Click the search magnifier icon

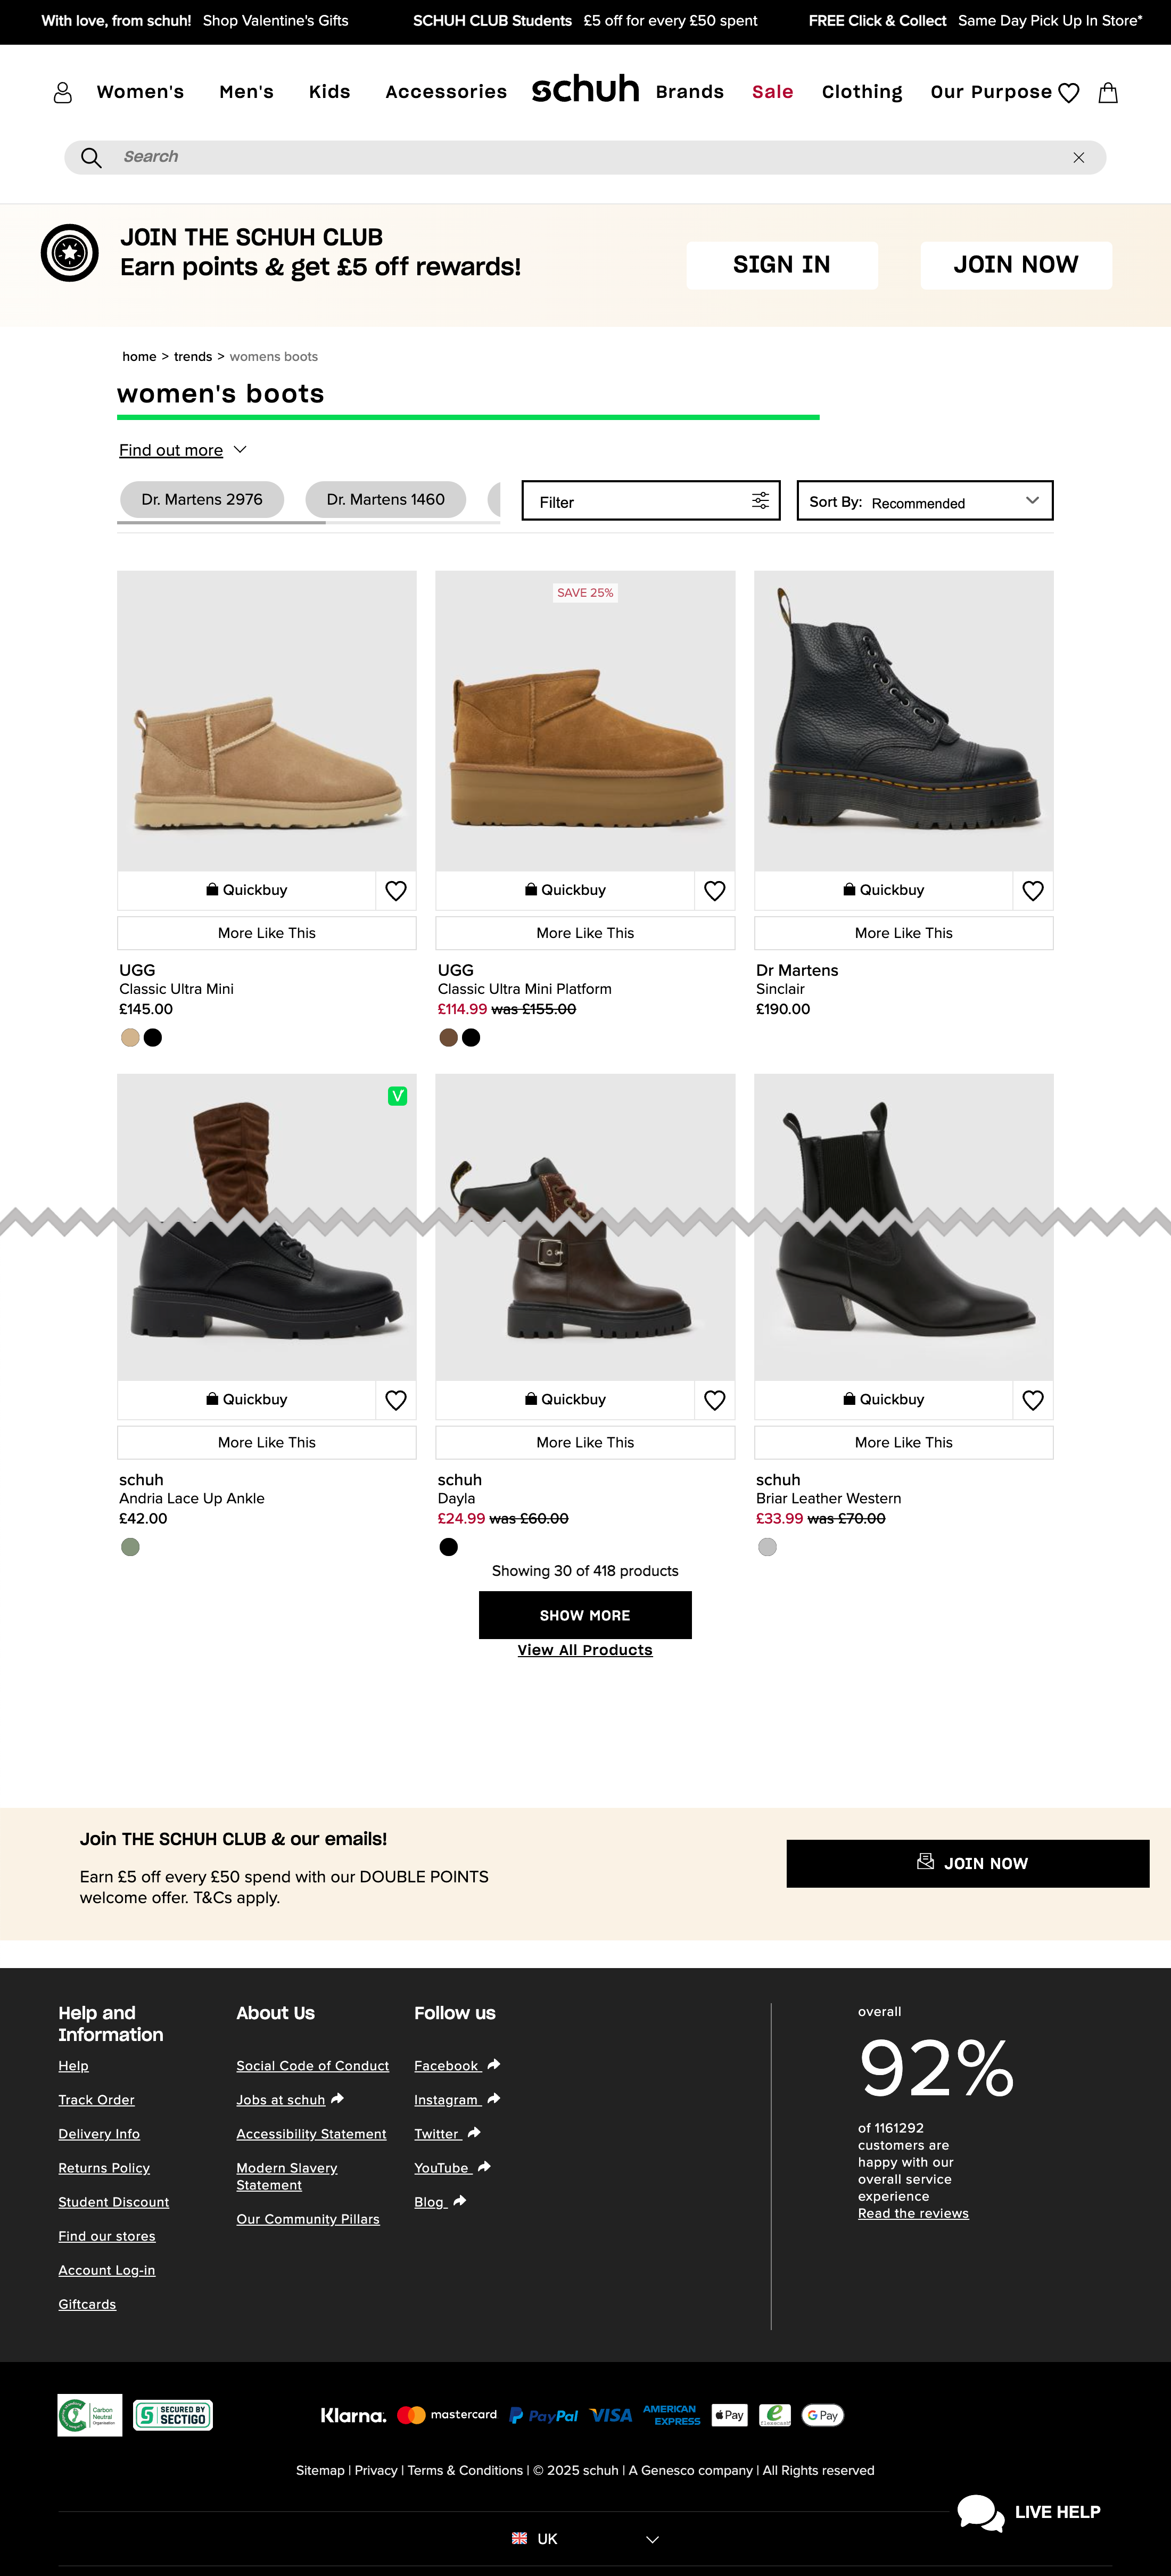click(x=91, y=158)
